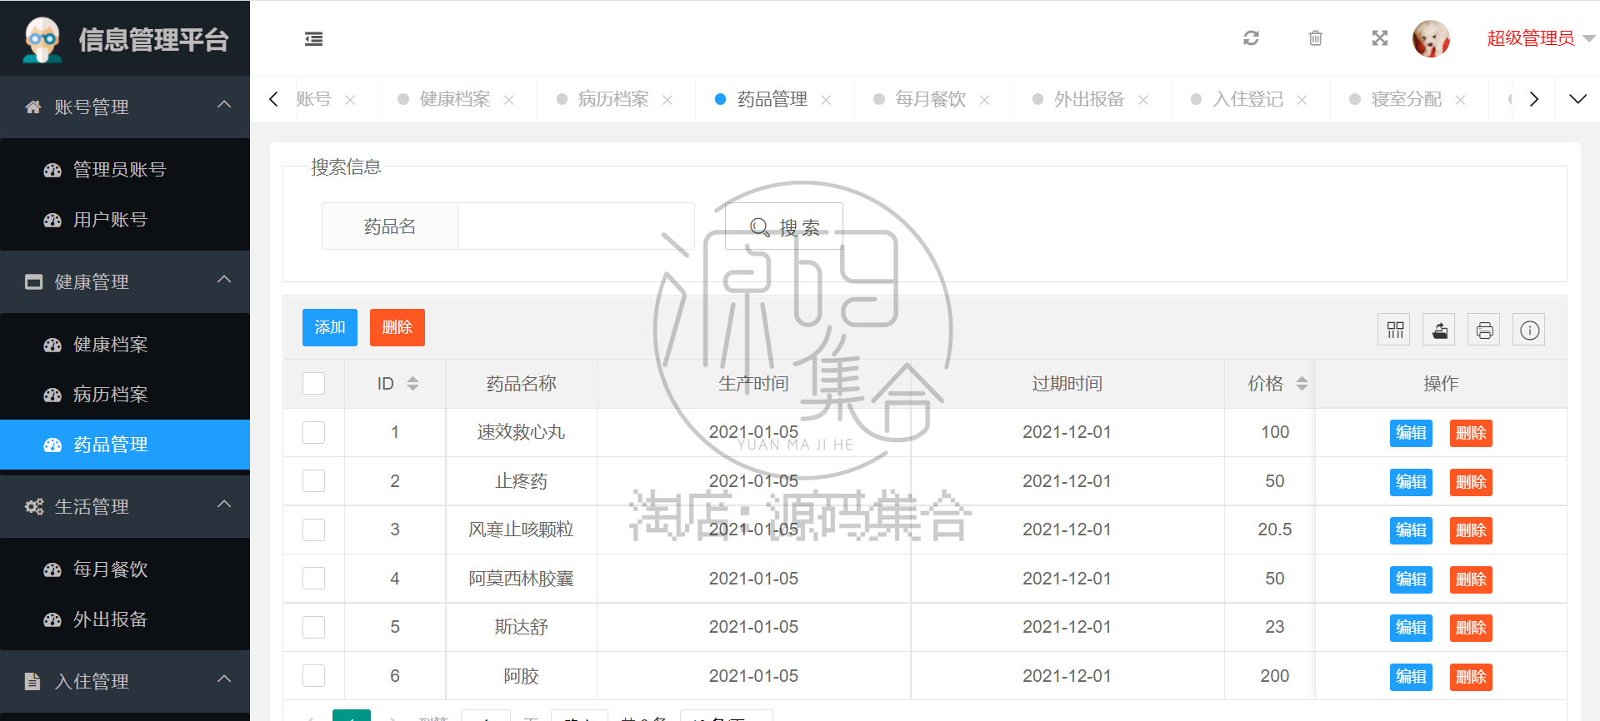Open the 超级管理员 account dropdown
1600x721 pixels.
[1540, 38]
